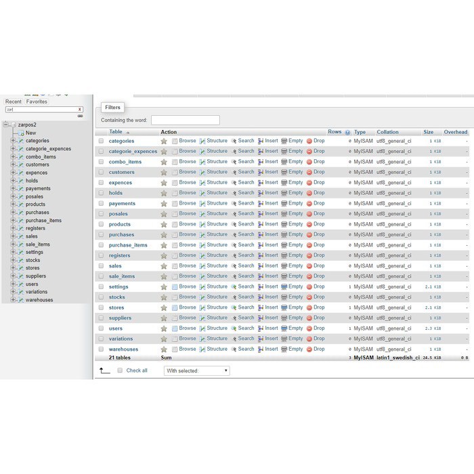Click the New table icon in tree
The height and width of the screenshot is (474, 474).
[x=21, y=133]
